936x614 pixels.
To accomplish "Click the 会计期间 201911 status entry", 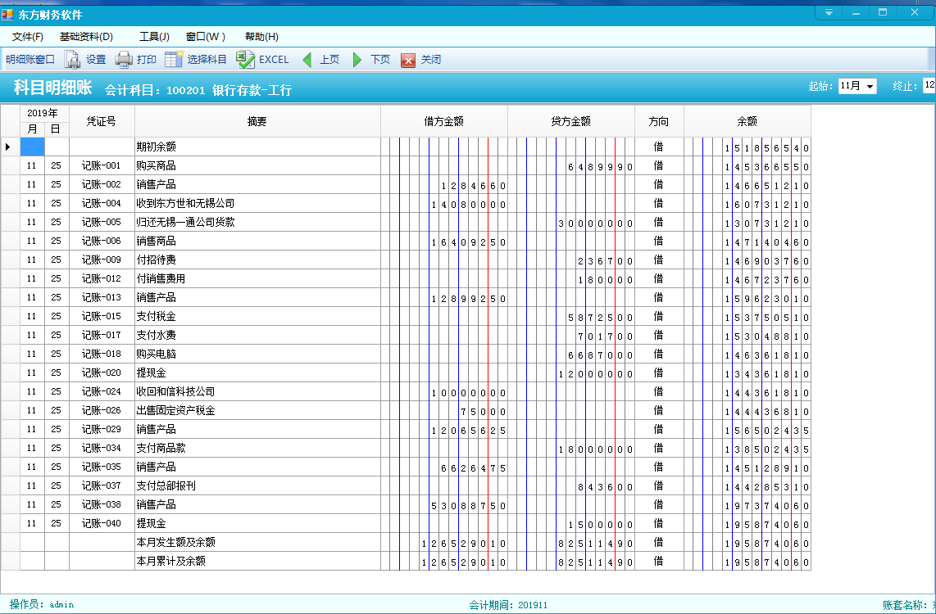I will (x=508, y=605).
